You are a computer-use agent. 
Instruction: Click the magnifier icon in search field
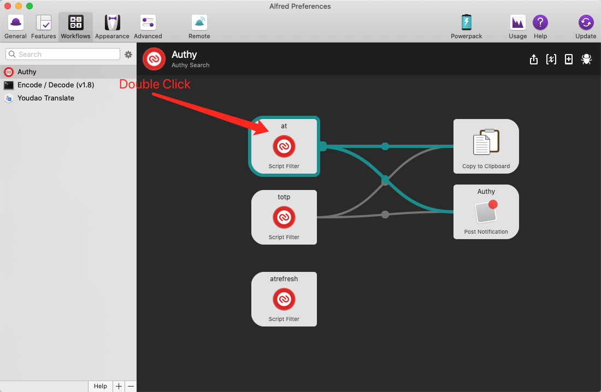(x=12, y=54)
